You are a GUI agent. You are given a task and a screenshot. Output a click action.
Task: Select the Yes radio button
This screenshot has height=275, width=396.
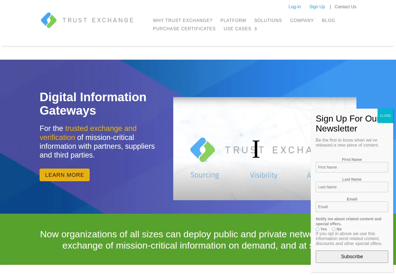coord(318,229)
